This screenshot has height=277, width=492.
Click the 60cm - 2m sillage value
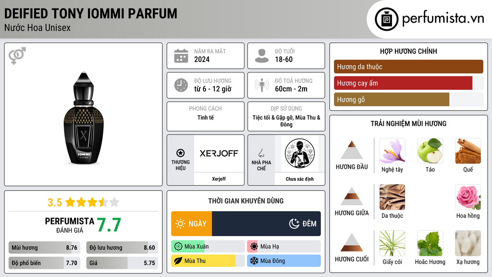291,89
